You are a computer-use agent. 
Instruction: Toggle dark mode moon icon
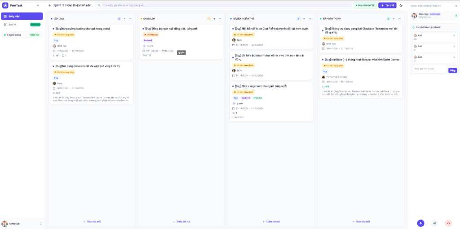tap(401, 5)
